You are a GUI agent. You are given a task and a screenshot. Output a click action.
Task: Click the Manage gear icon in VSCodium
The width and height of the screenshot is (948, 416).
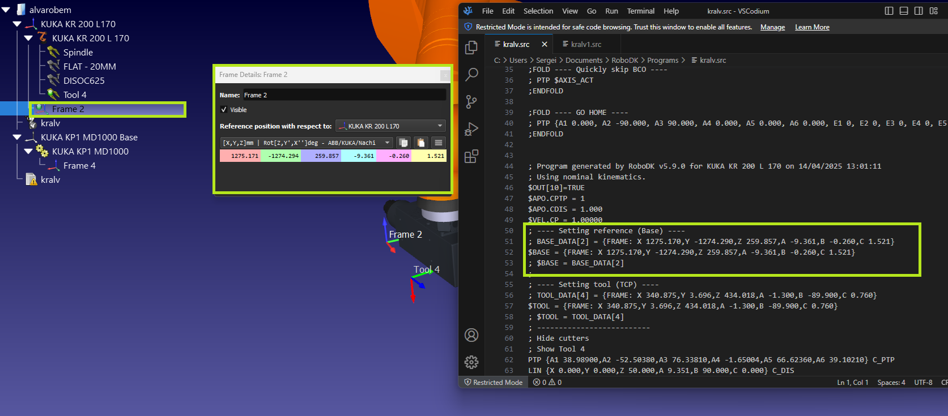[x=471, y=362]
